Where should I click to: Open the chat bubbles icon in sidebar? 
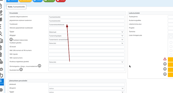(x=1, y=75)
